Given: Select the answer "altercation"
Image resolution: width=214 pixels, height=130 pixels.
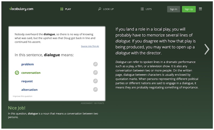Looking at the screenshot, I should (x=29, y=90).
